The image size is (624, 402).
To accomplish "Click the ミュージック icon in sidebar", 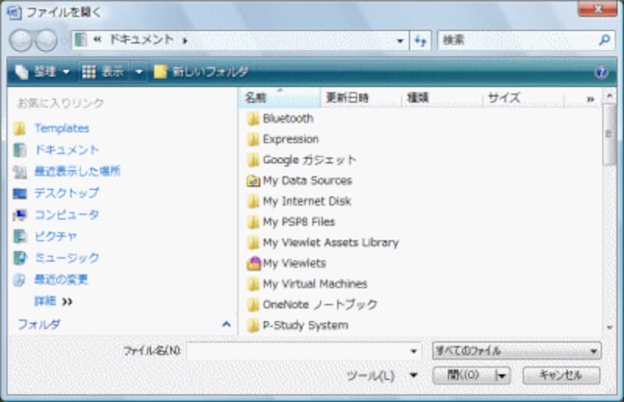I will pos(19,258).
